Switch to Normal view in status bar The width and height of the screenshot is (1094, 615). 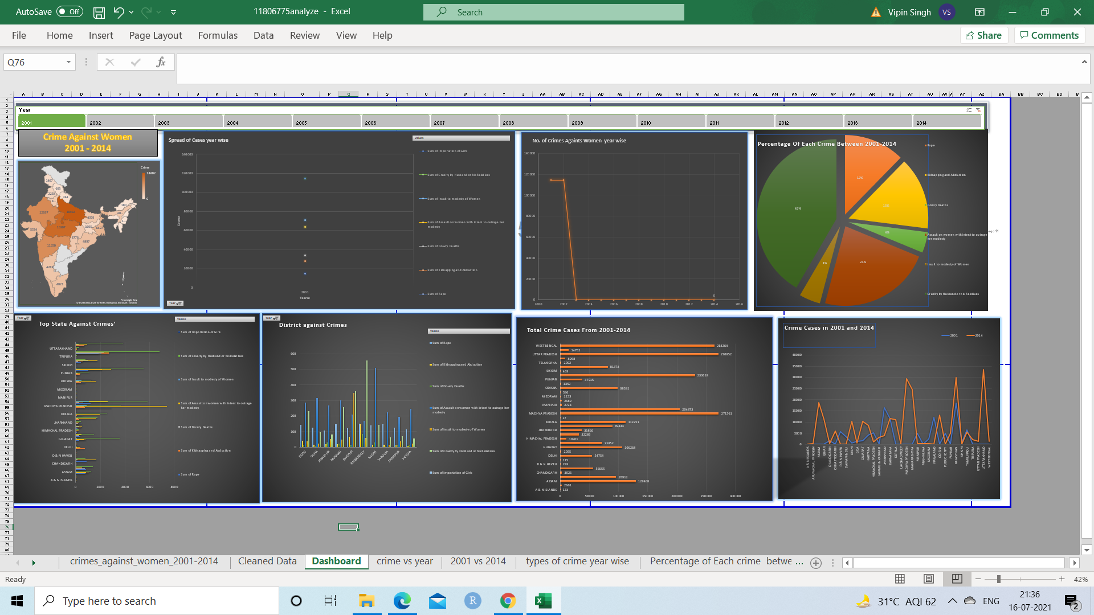tap(900, 579)
